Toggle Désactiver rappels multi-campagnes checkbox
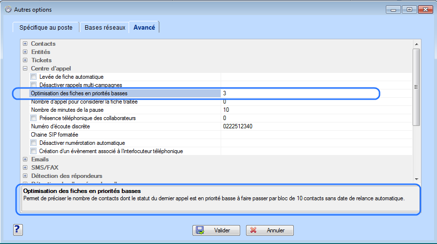This screenshot has height=244, width=437. pyautogui.click(x=34, y=85)
